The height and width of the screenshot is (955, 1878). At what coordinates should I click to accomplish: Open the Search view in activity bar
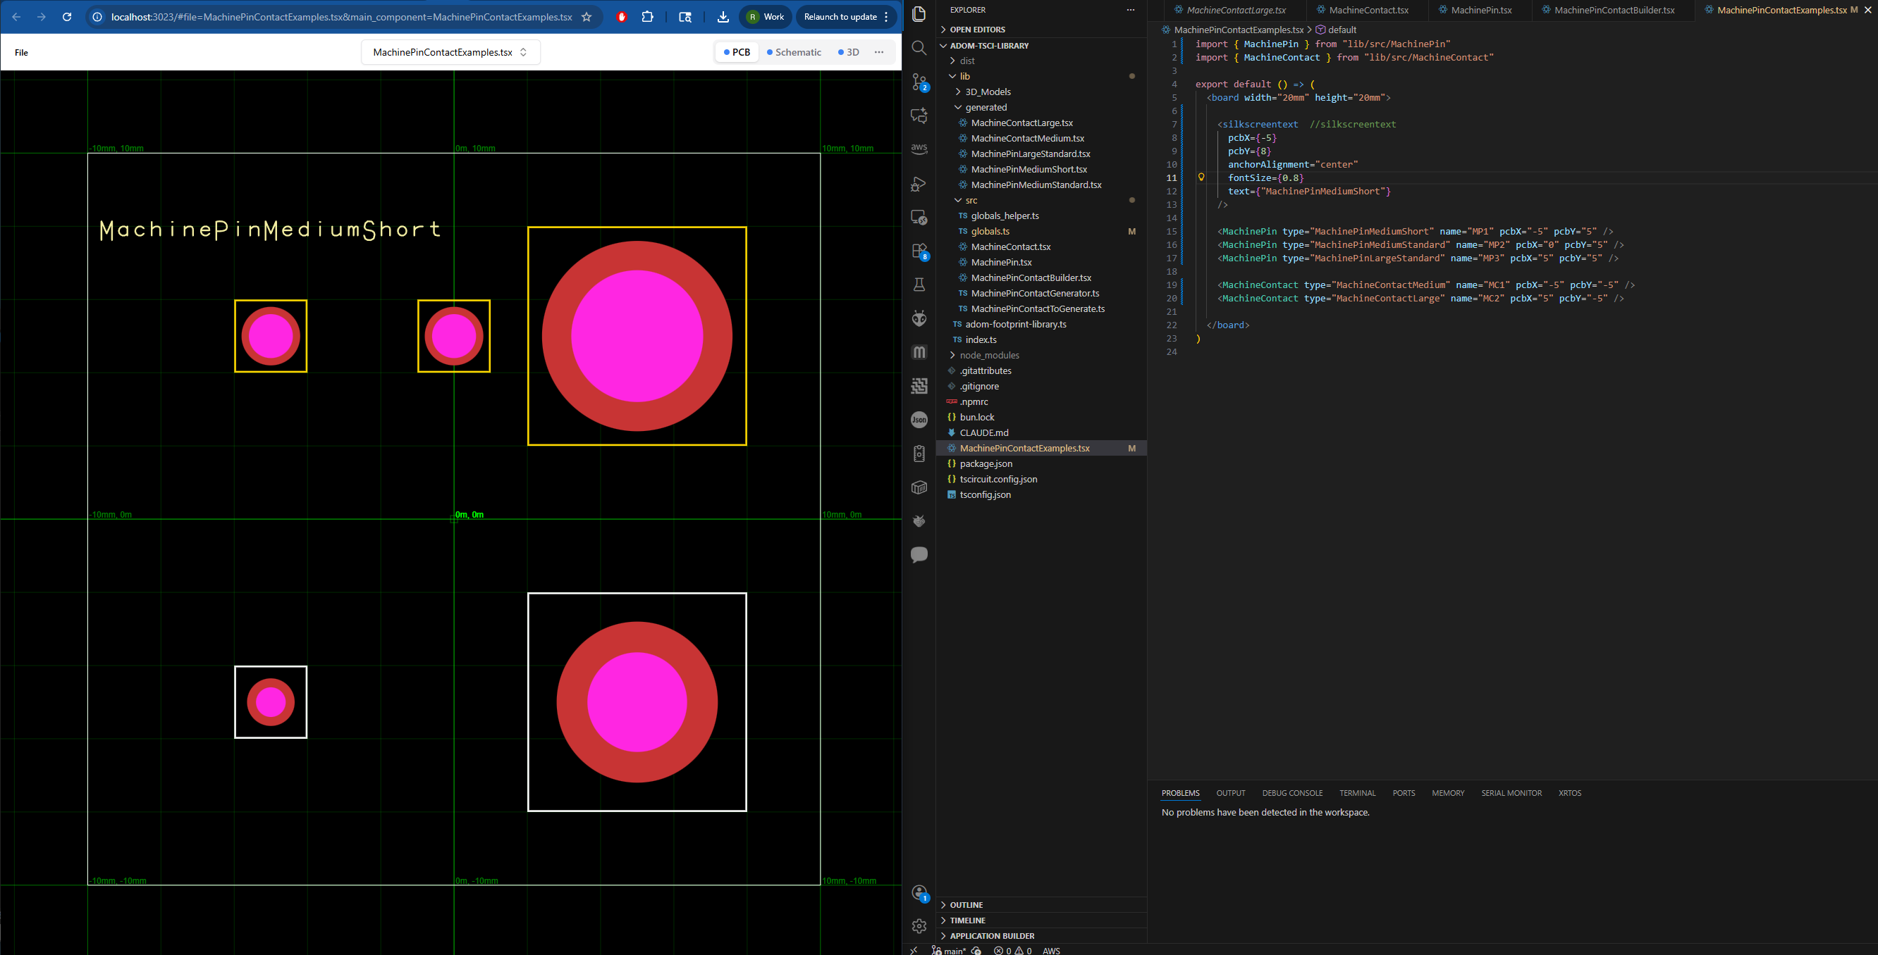click(x=919, y=48)
